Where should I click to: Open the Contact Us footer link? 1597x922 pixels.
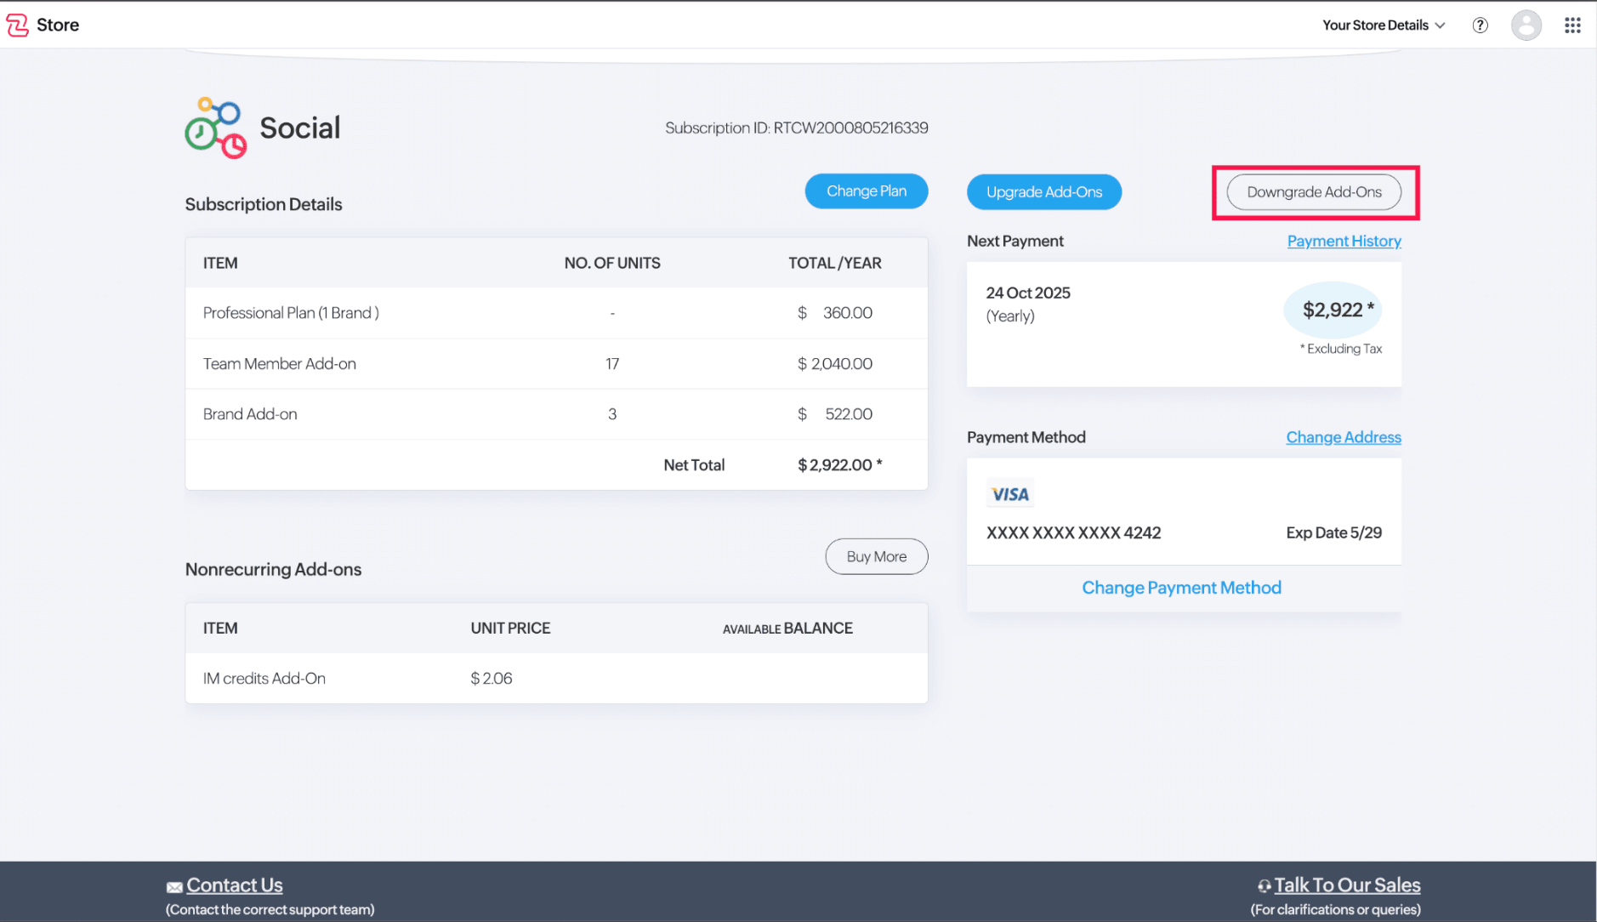tap(235, 885)
